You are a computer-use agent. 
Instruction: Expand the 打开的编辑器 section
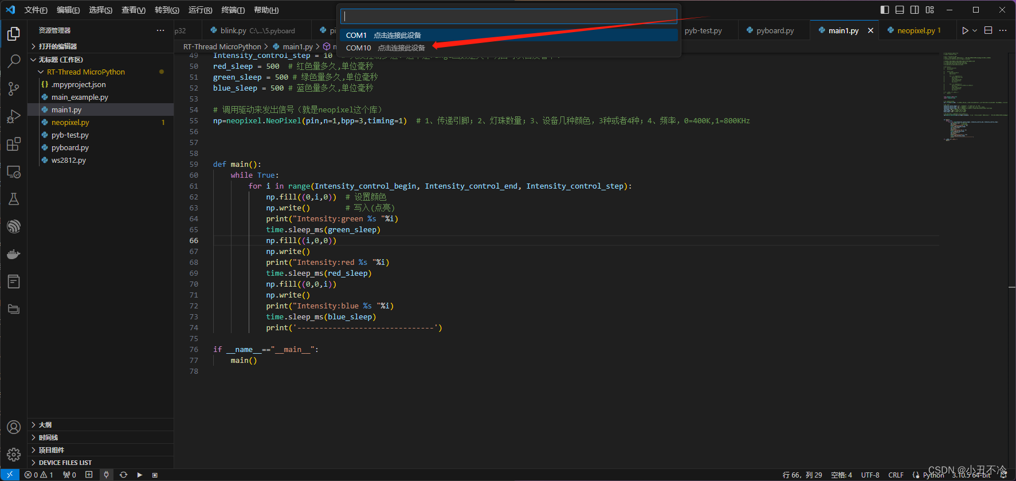(100, 46)
